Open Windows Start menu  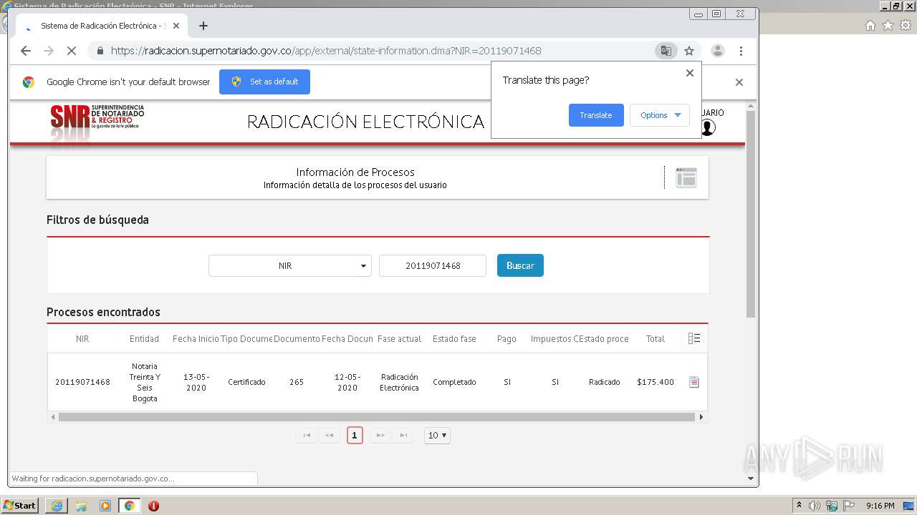click(x=19, y=506)
